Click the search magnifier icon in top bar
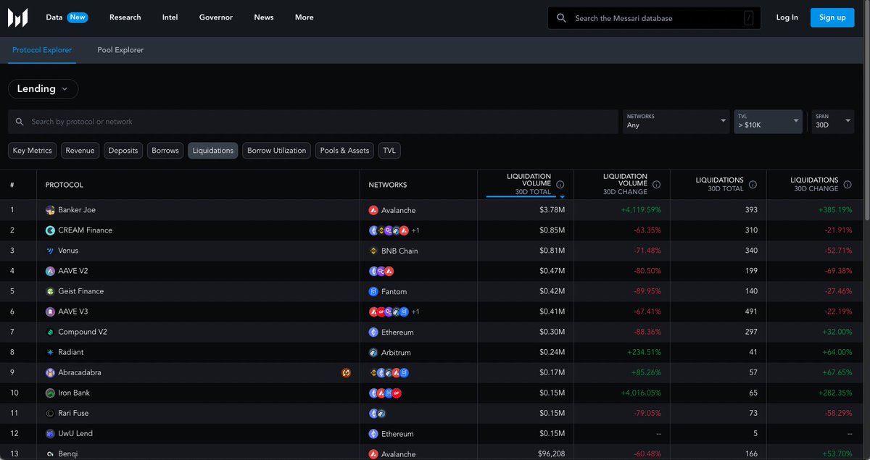870x460 pixels. point(561,17)
